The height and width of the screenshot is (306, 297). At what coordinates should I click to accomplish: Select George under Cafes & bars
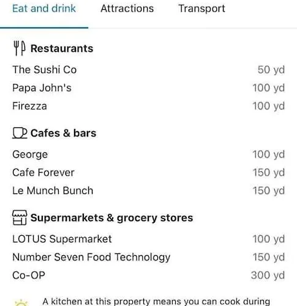click(148, 154)
